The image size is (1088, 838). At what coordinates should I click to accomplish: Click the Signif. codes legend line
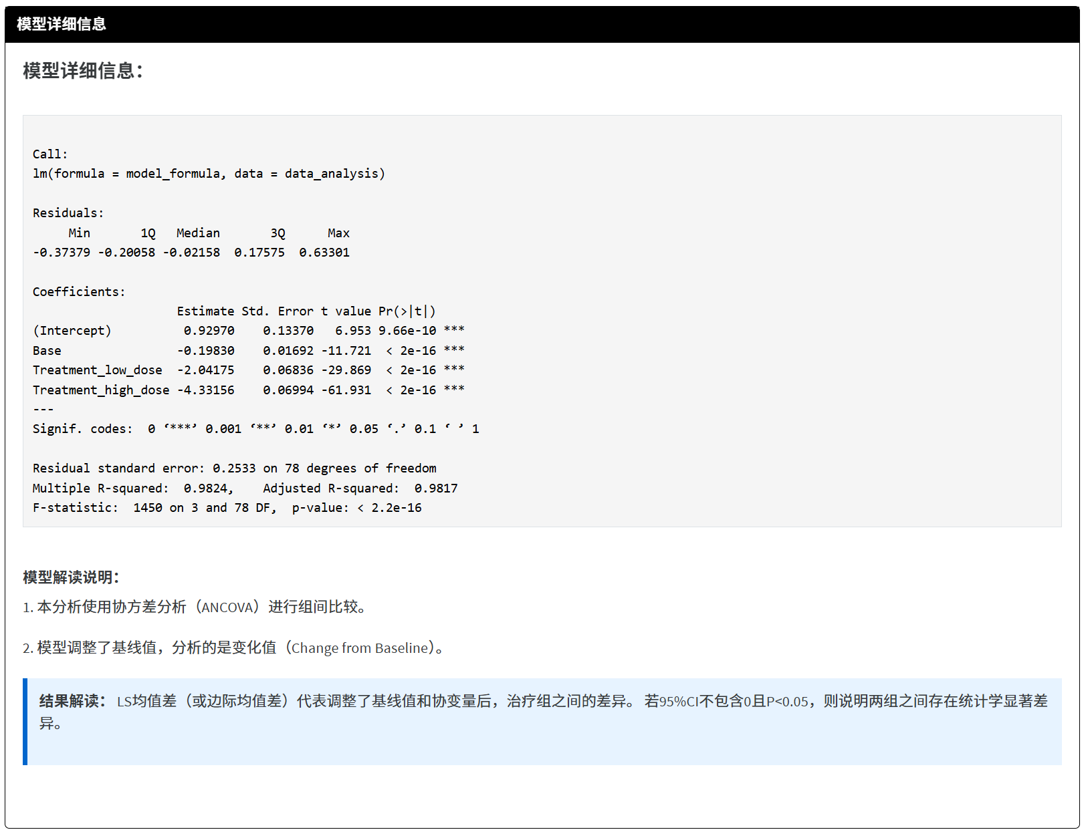255,429
